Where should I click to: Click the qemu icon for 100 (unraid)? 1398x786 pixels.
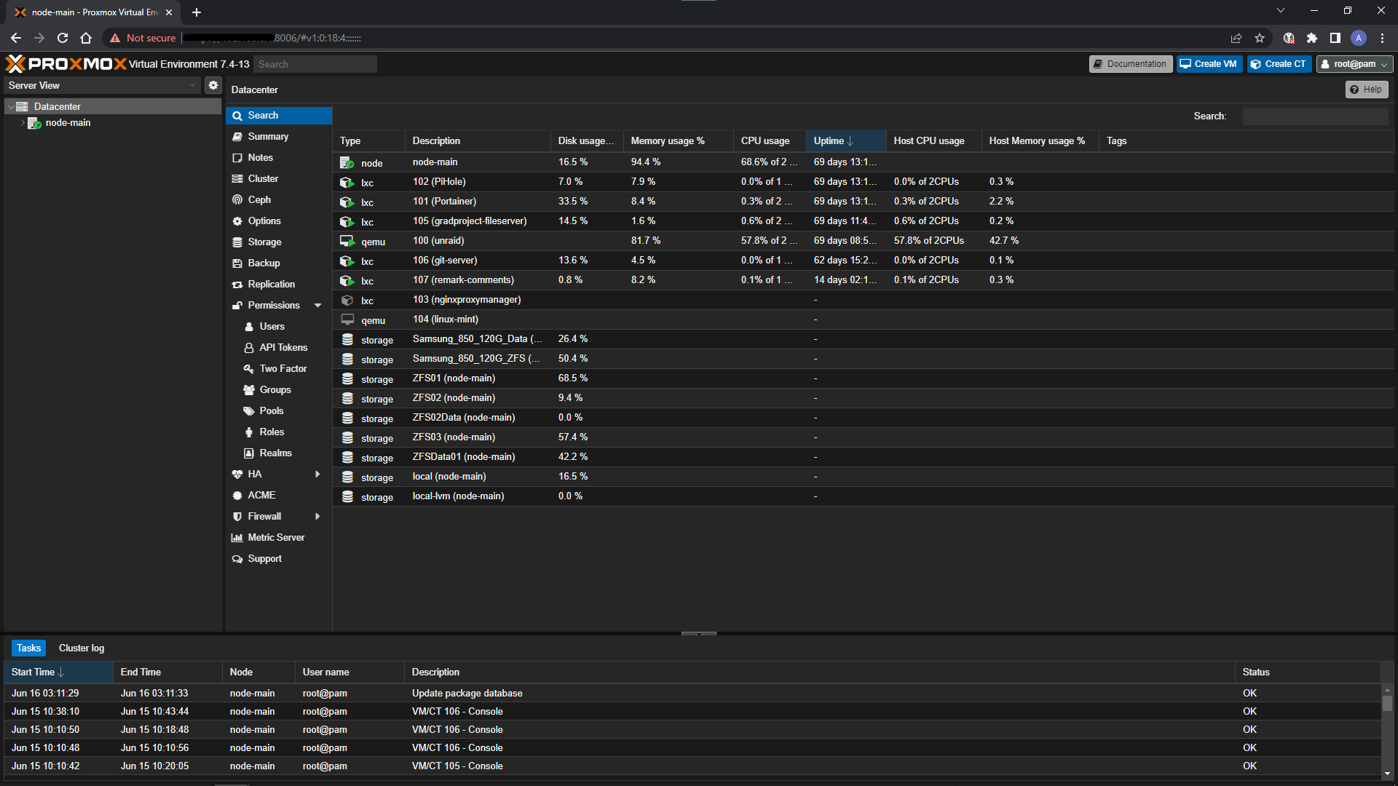(x=347, y=241)
